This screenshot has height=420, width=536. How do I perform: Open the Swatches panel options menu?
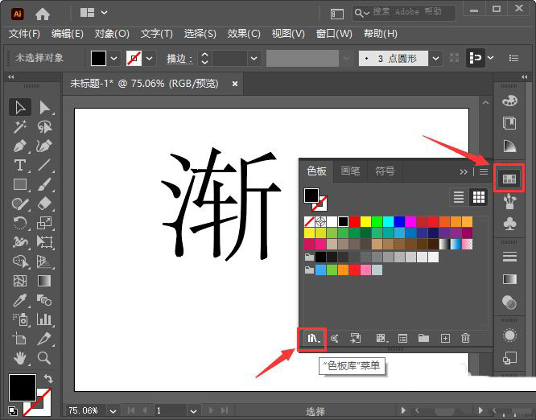click(484, 171)
